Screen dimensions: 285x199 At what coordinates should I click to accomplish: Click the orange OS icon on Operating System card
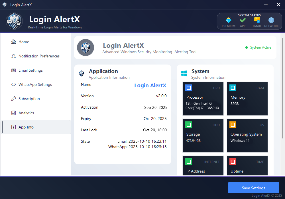pyautogui.click(x=233, y=125)
